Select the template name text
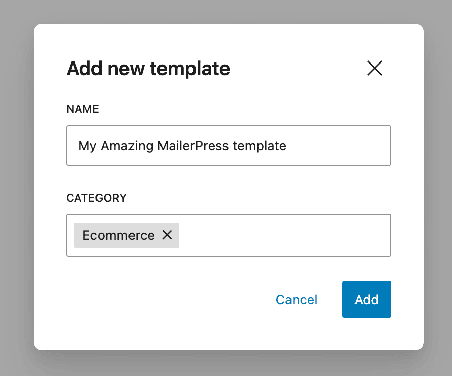This screenshot has height=376, width=452. [181, 145]
